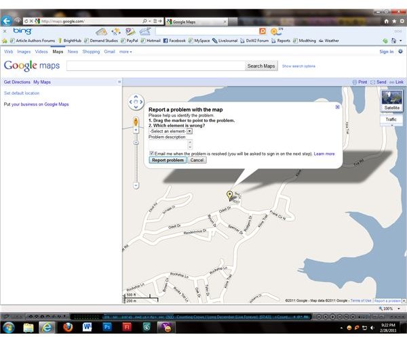
Task: Pan the map down with the arrow
Action: coord(136,107)
